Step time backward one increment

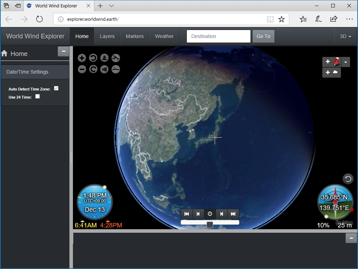point(198,214)
